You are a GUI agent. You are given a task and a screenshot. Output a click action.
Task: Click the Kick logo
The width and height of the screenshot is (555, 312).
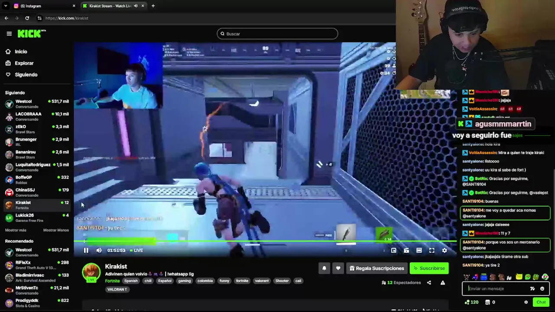[x=31, y=33]
